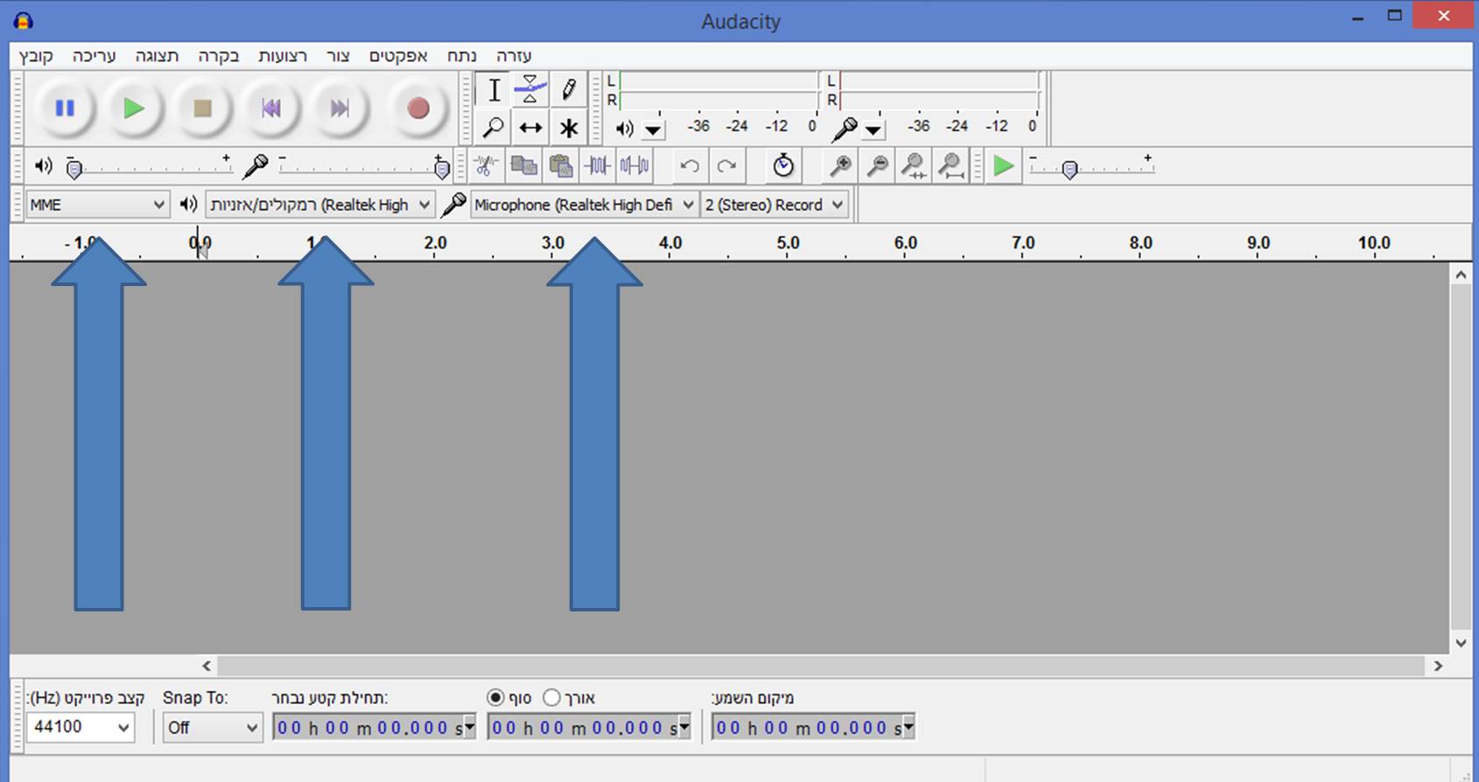Screen dimensions: 1479x782
Task: Click the input volume slider handle
Action: click(x=442, y=169)
